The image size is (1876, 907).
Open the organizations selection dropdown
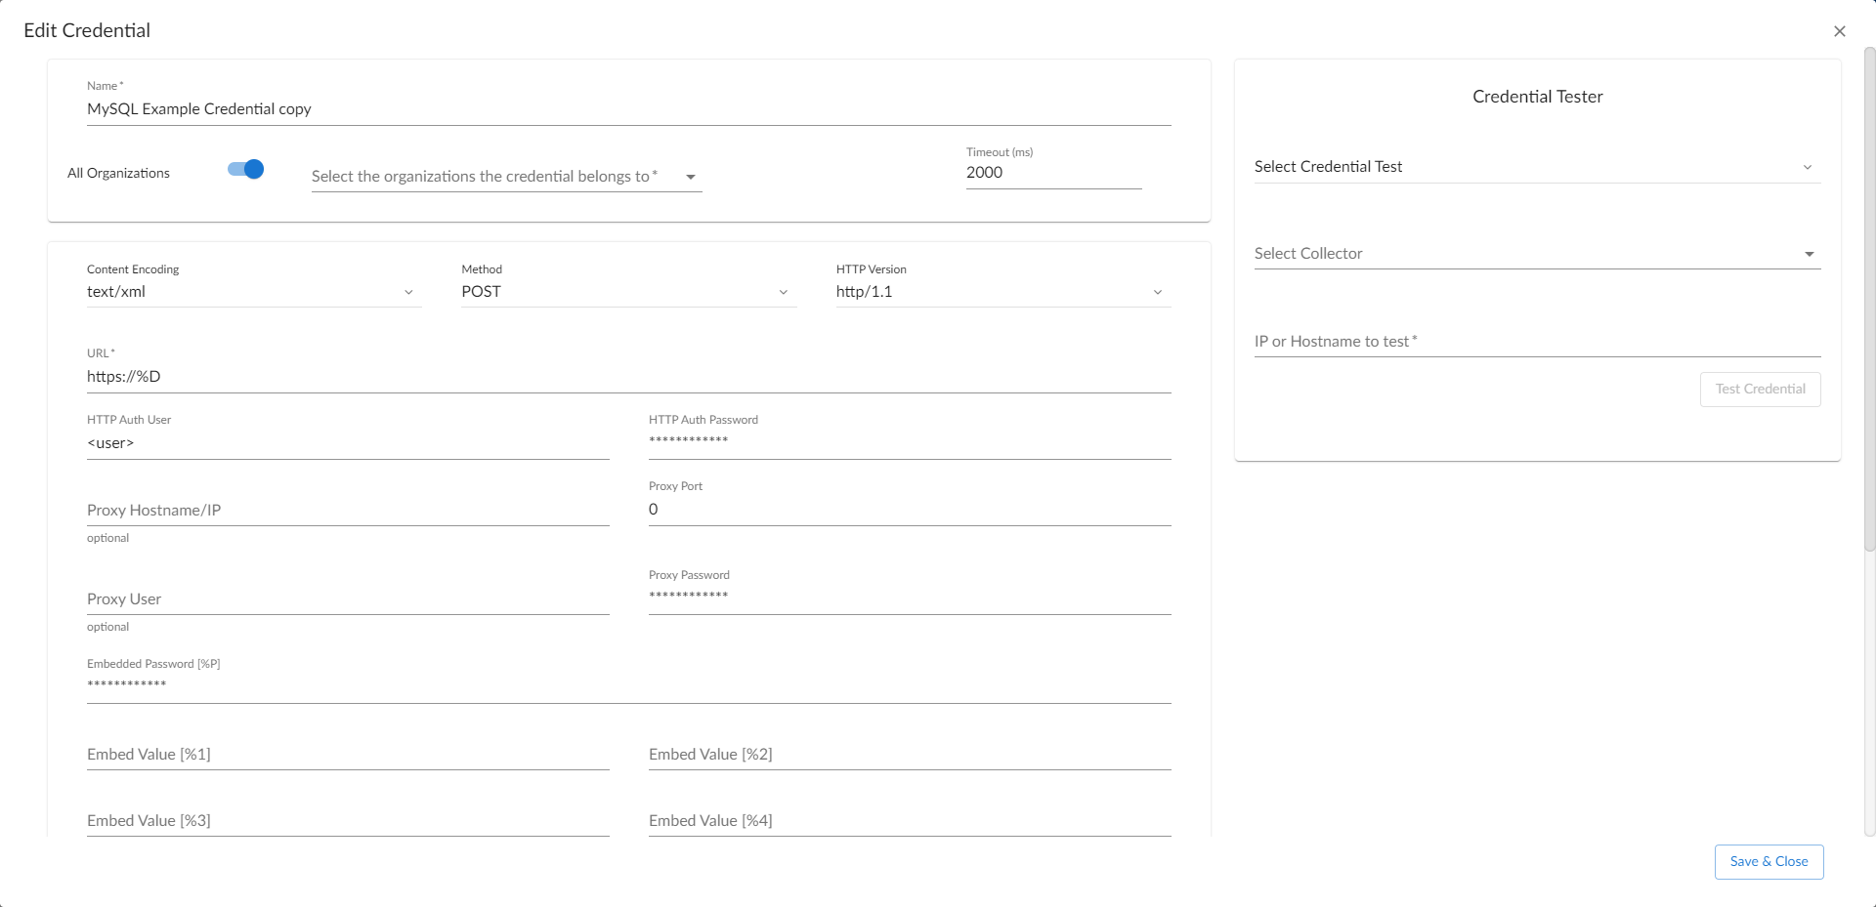(506, 177)
